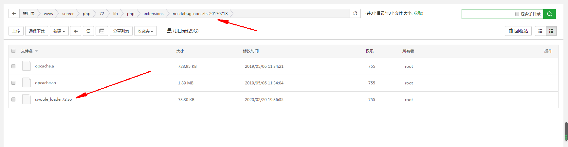568x147 pixels.
Task: Click the 上传 upload button
Action: [x=16, y=31]
